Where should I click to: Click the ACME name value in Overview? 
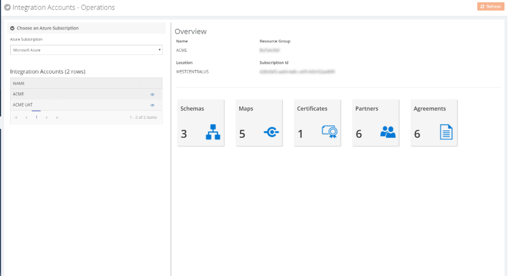(182, 50)
